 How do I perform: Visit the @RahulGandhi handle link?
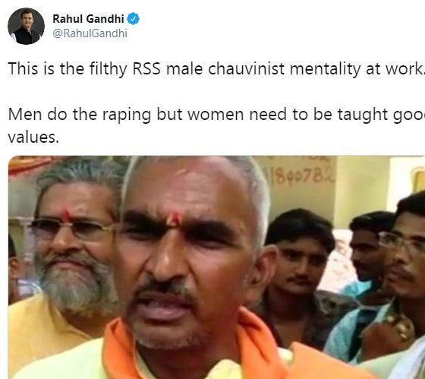click(x=90, y=33)
